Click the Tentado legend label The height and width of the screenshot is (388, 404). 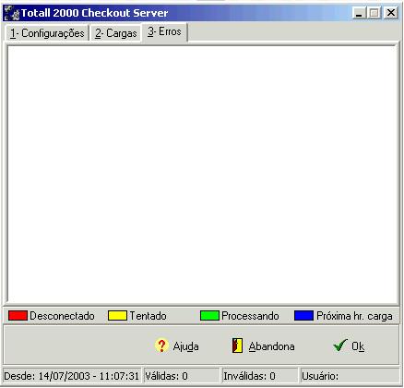pos(148,316)
